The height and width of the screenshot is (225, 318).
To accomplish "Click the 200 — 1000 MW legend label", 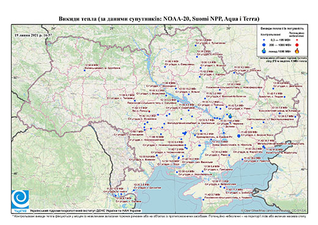I will coord(279,45).
